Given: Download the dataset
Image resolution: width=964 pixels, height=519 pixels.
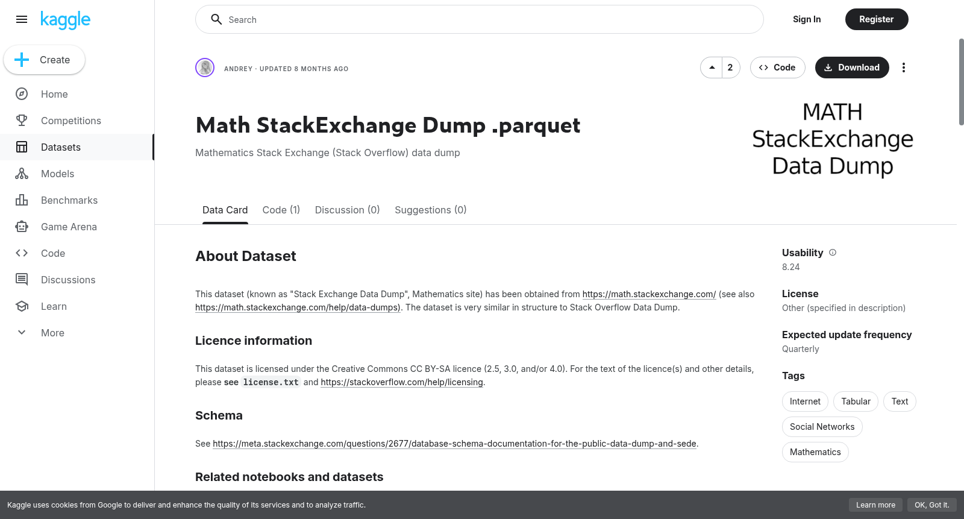Looking at the screenshot, I should pos(852,68).
